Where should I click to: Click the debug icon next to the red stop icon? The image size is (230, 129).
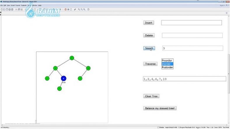(68, 9)
